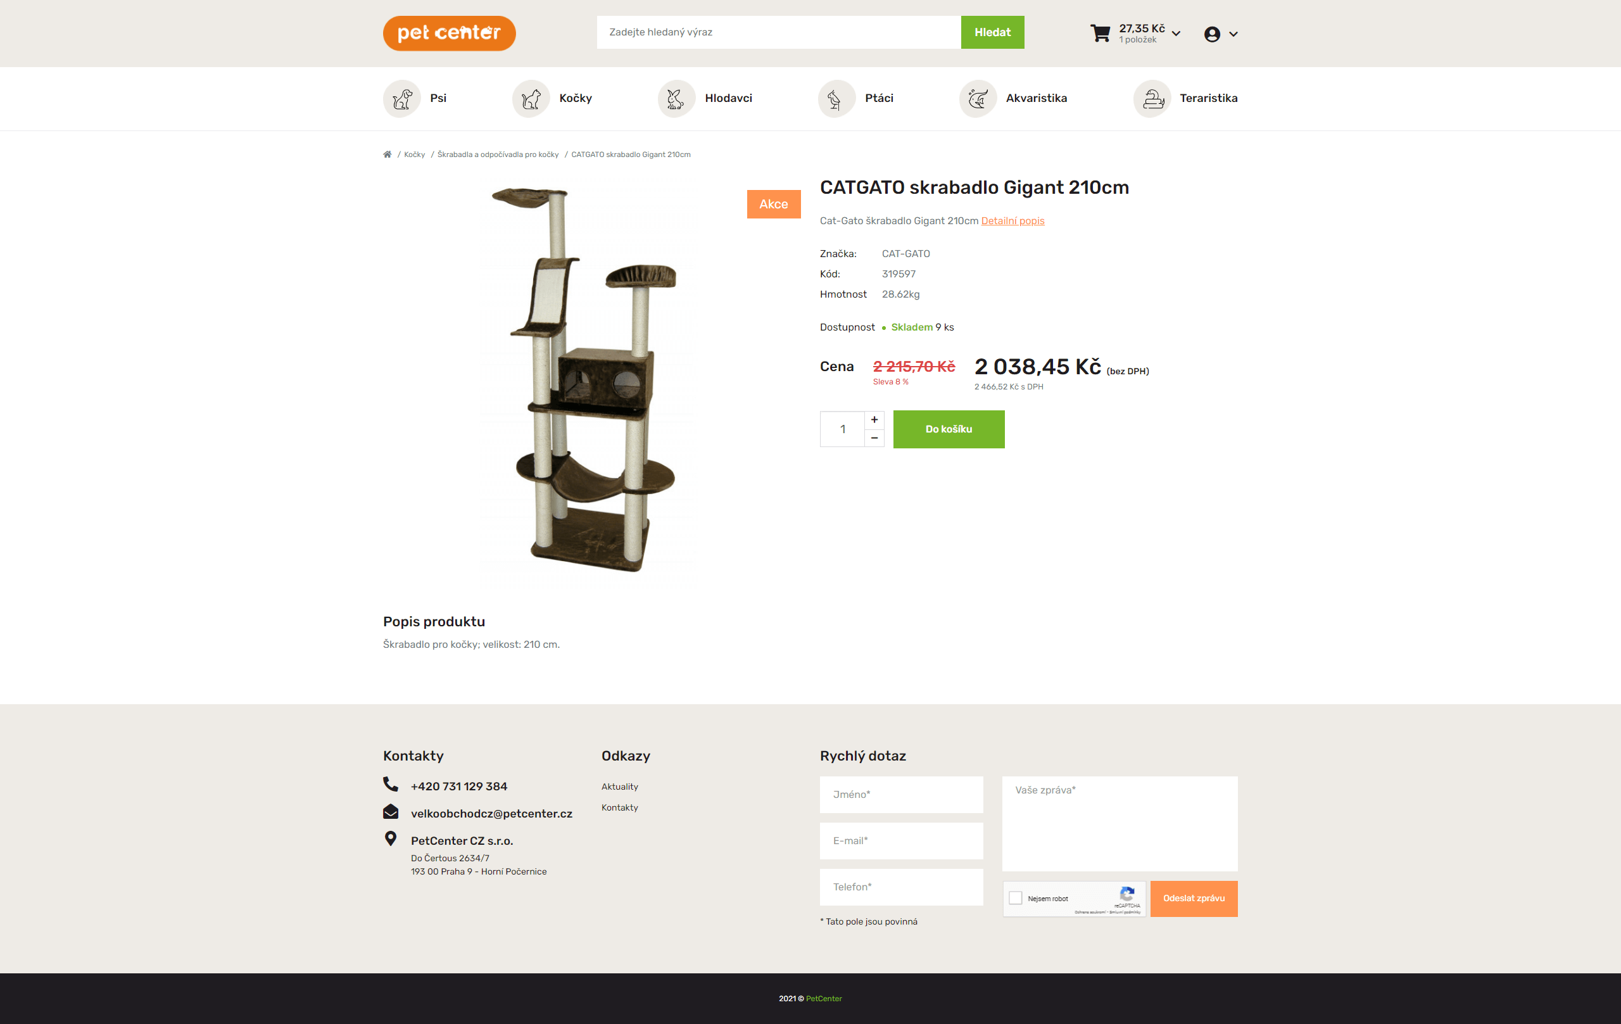The image size is (1621, 1024).
Task: Choose the bird icon for Ptáci
Action: coord(836,98)
